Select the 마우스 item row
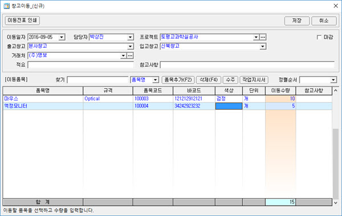Screen dimensions: 342x216 [167, 99]
